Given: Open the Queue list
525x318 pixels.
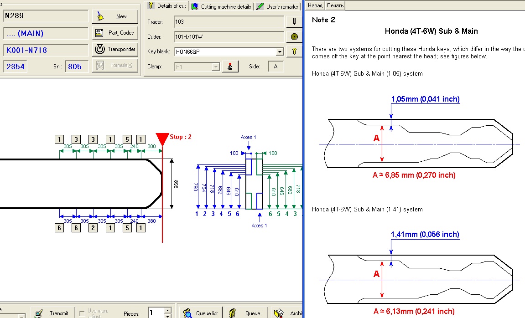Looking at the screenshot, I should coord(200,313).
